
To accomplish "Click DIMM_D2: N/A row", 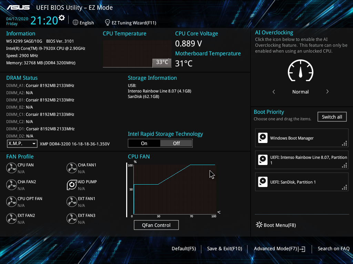I will pyautogui.click(x=20, y=136).
